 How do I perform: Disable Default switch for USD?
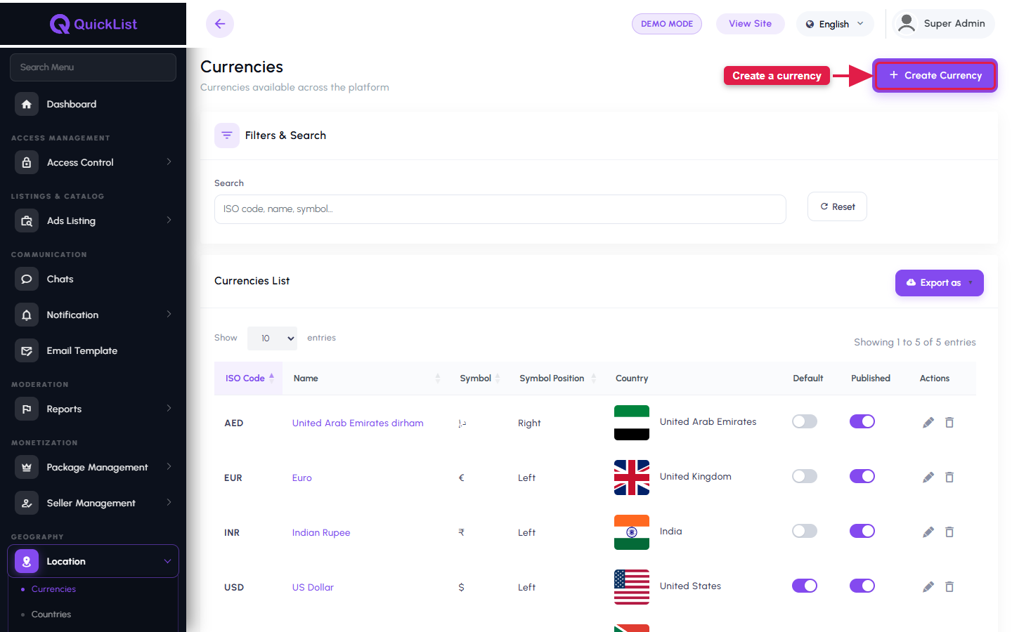(x=805, y=586)
